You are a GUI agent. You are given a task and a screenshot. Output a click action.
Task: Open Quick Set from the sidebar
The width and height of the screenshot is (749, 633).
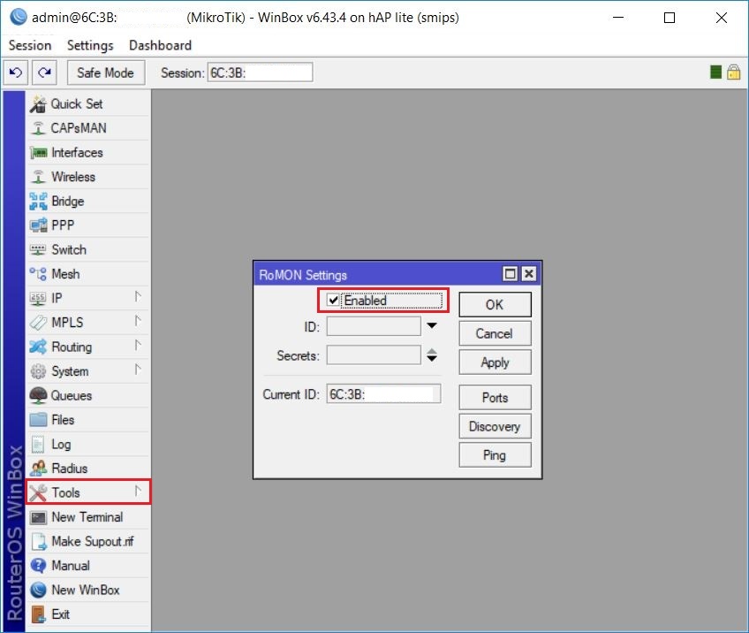[88, 103]
